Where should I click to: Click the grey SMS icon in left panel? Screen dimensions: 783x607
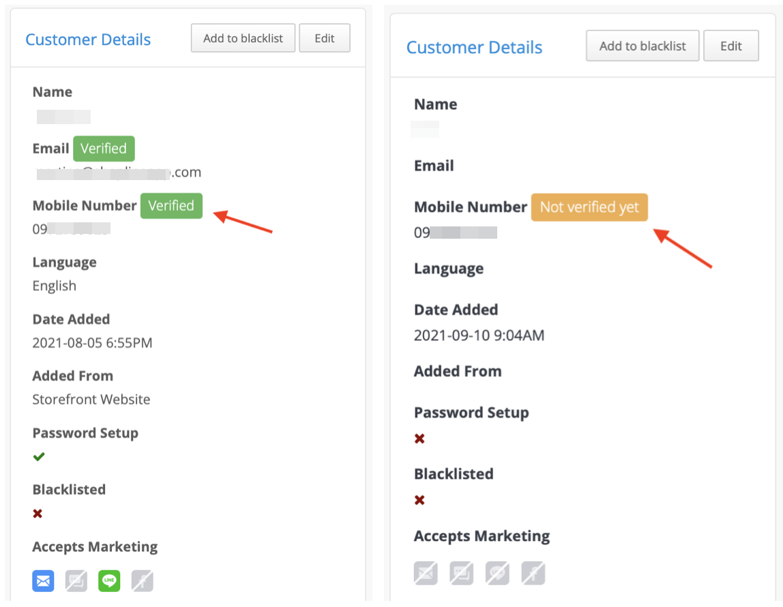pos(76,581)
